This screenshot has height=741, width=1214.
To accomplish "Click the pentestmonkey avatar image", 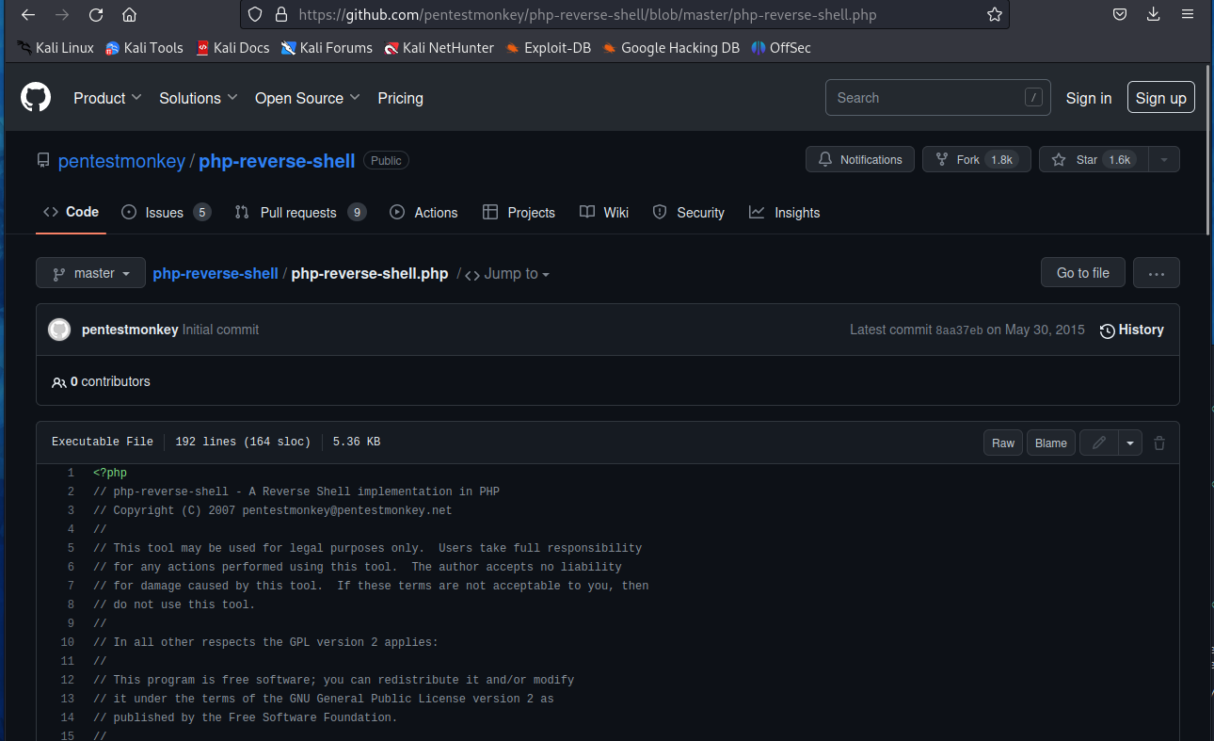I will point(59,330).
